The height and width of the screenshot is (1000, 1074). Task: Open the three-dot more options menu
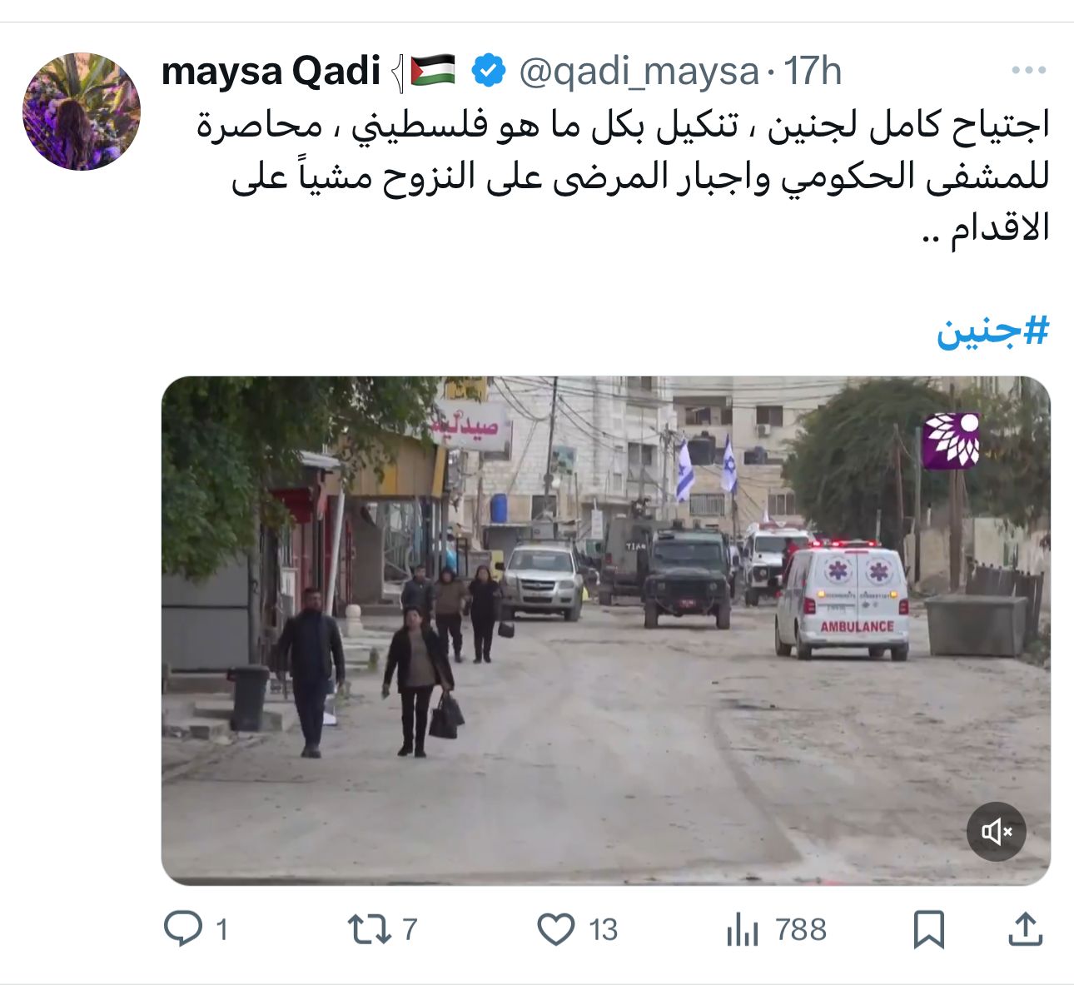pyautogui.click(x=1028, y=71)
